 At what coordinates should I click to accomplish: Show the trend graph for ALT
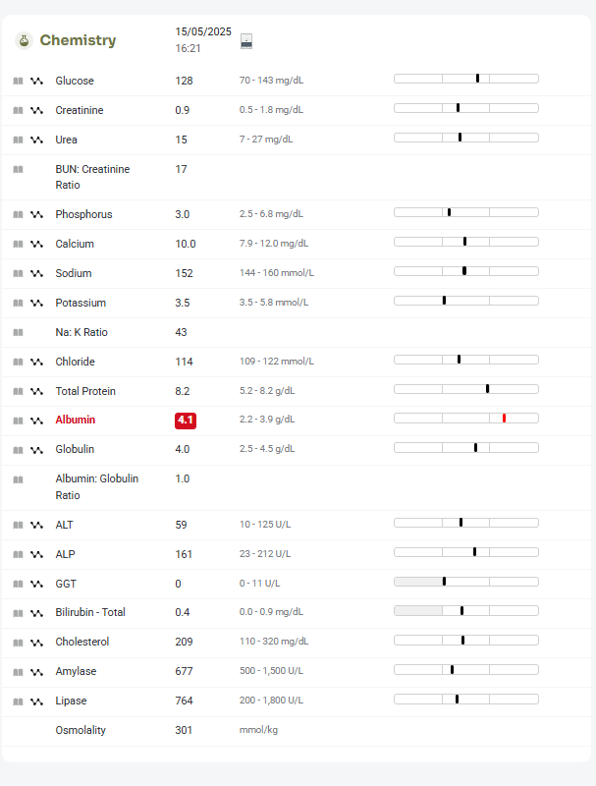point(36,525)
